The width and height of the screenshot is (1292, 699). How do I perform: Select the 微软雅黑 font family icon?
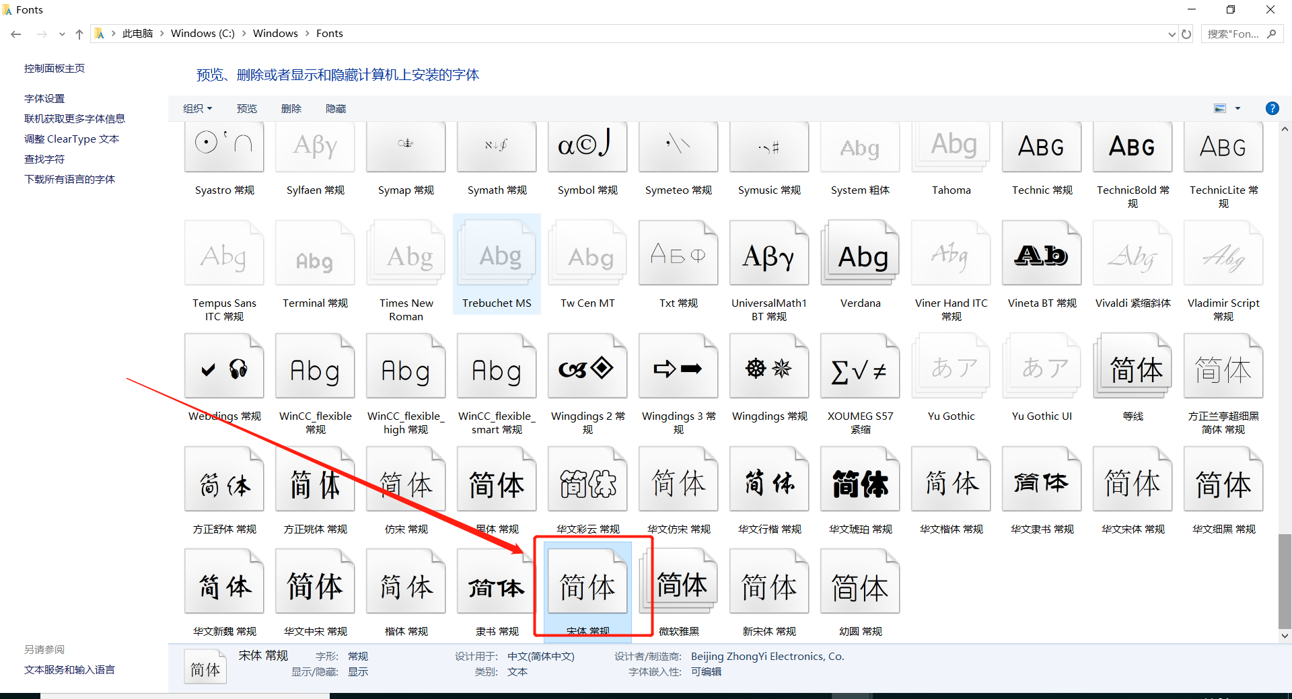coord(678,581)
